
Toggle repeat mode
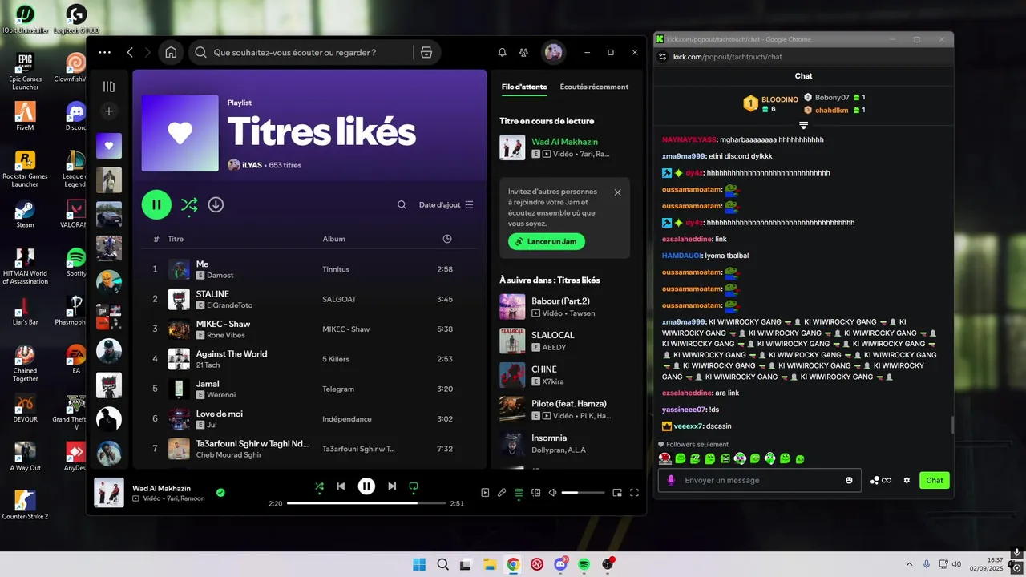click(x=414, y=486)
